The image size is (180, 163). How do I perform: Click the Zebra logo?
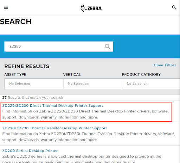(x=91, y=8)
